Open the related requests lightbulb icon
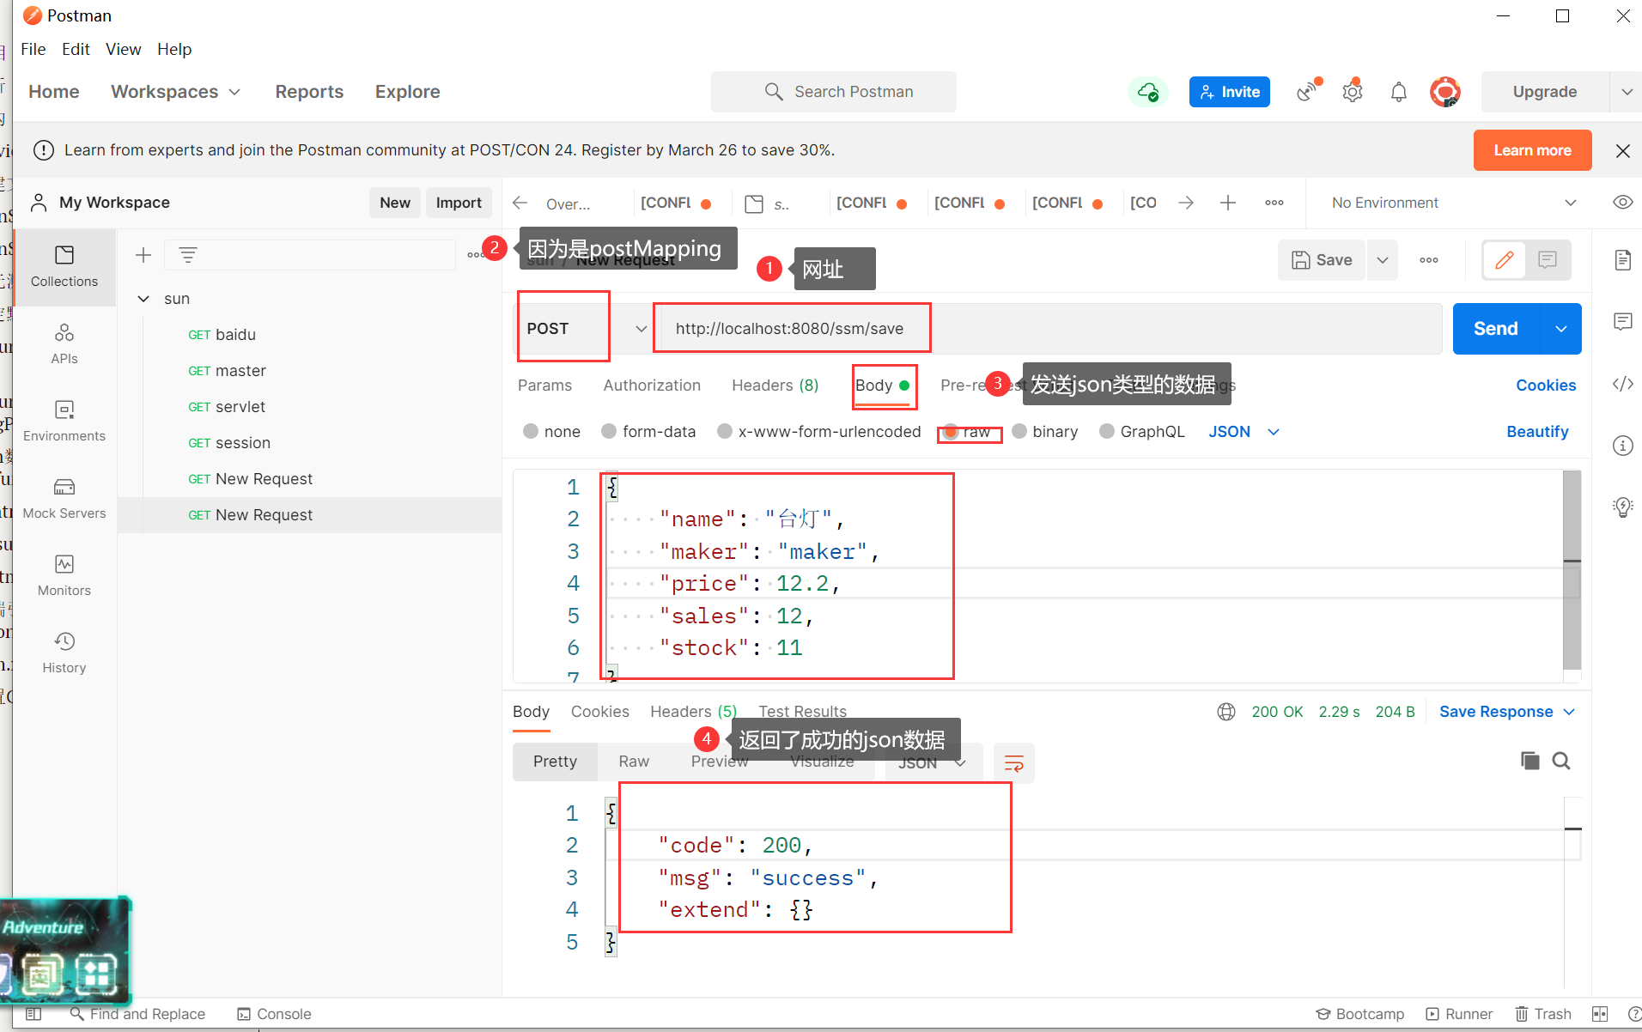 click(1622, 507)
